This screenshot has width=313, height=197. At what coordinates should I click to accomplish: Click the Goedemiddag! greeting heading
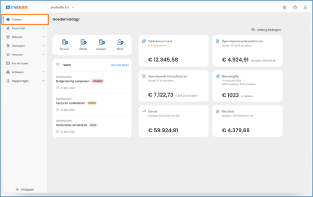click(x=66, y=19)
